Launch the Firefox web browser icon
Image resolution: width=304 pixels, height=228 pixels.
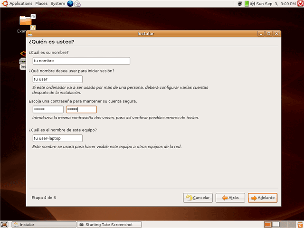70,3
